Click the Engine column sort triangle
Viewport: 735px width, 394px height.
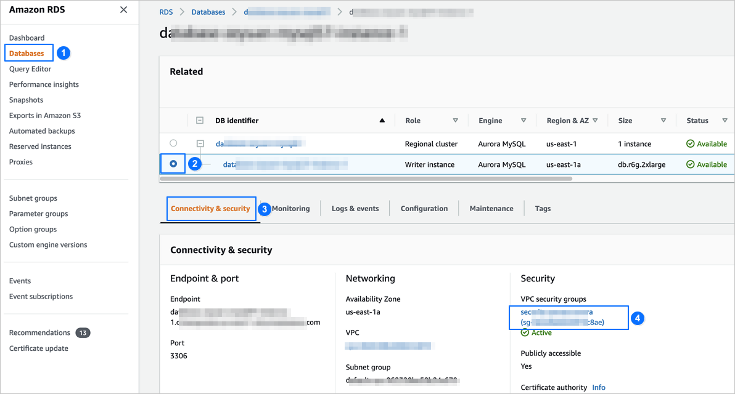pos(524,121)
